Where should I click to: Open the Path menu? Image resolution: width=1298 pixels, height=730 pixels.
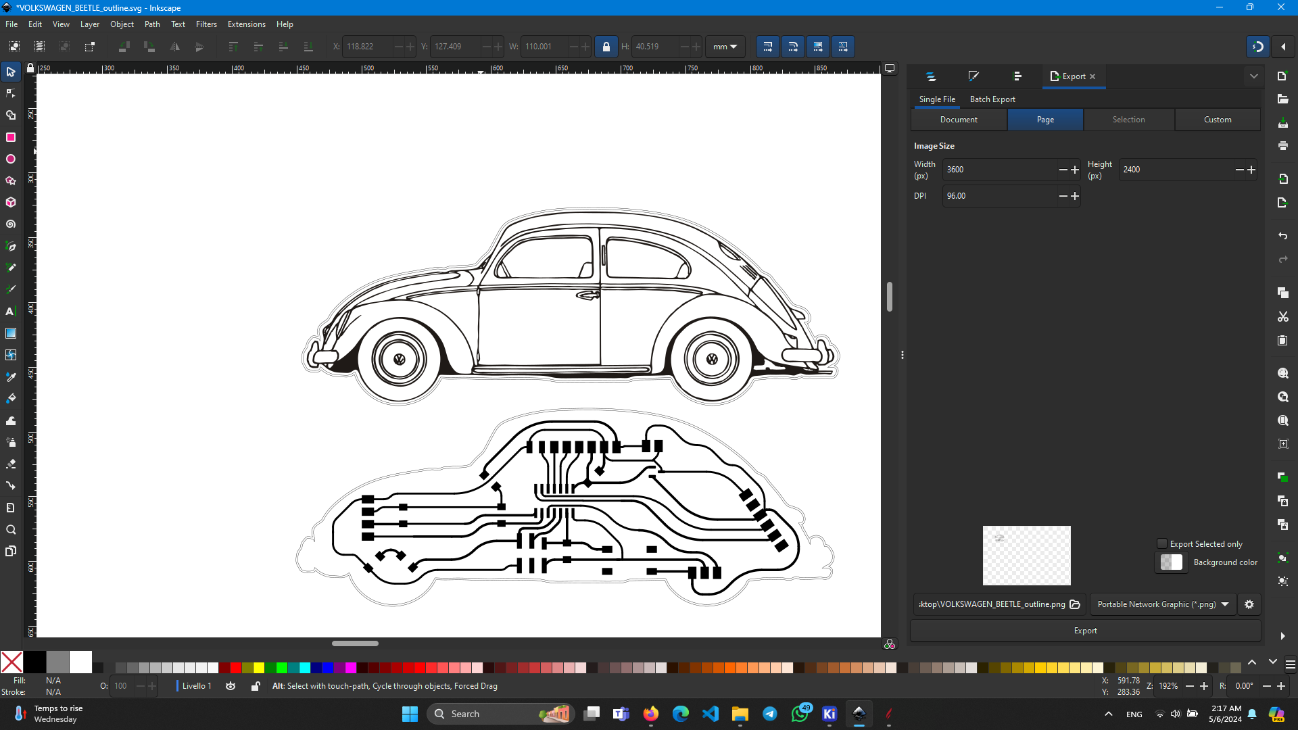coord(152,24)
